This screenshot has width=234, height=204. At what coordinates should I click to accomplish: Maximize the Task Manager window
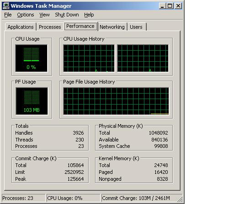pyautogui.click(x=170, y=6)
